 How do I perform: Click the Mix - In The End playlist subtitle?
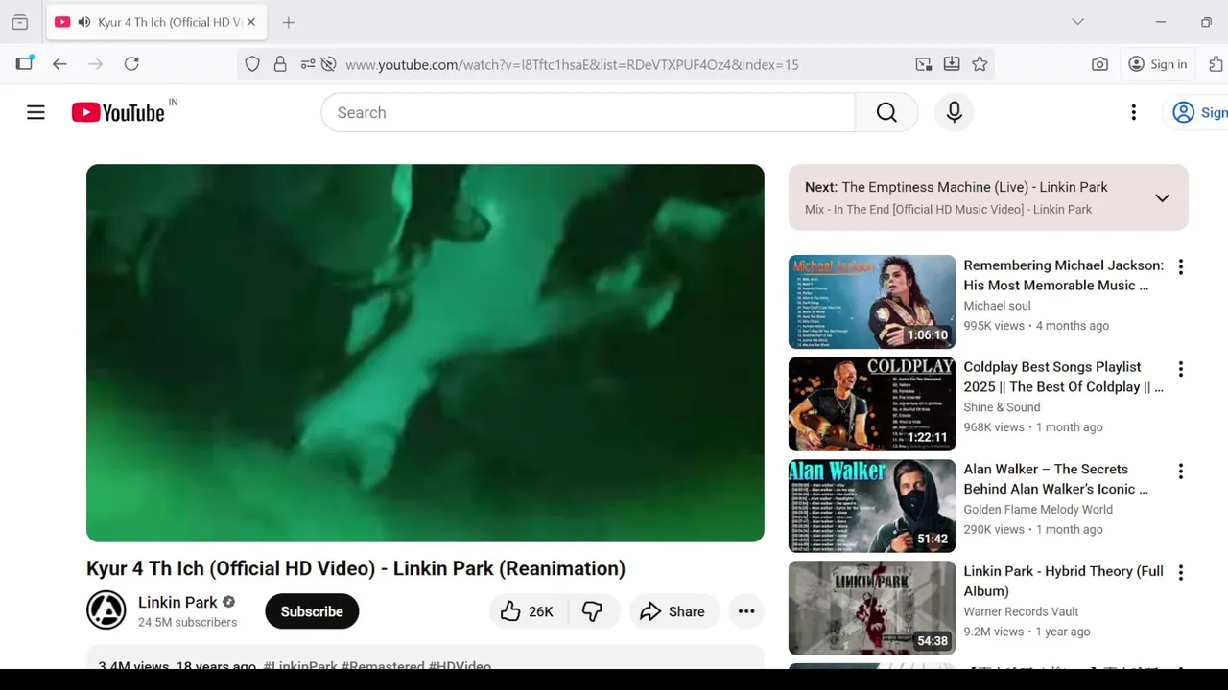point(948,210)
